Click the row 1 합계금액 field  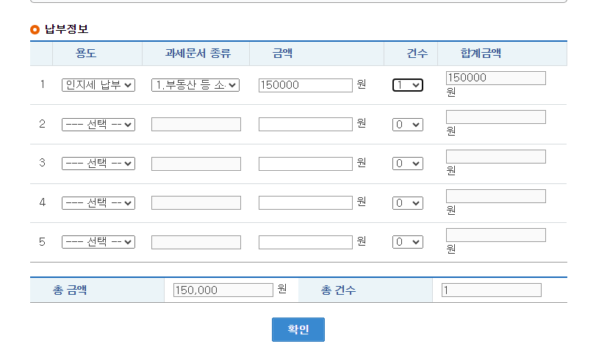(496, 78)
